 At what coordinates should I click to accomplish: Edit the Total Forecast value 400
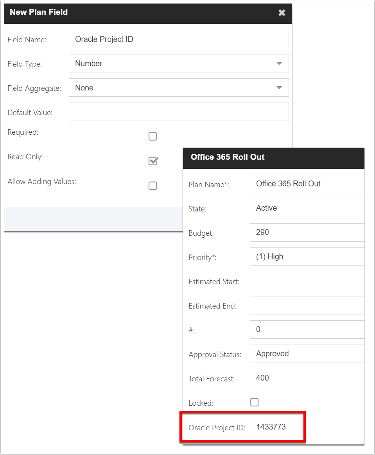pyautogui.click(x=307, y=378)
